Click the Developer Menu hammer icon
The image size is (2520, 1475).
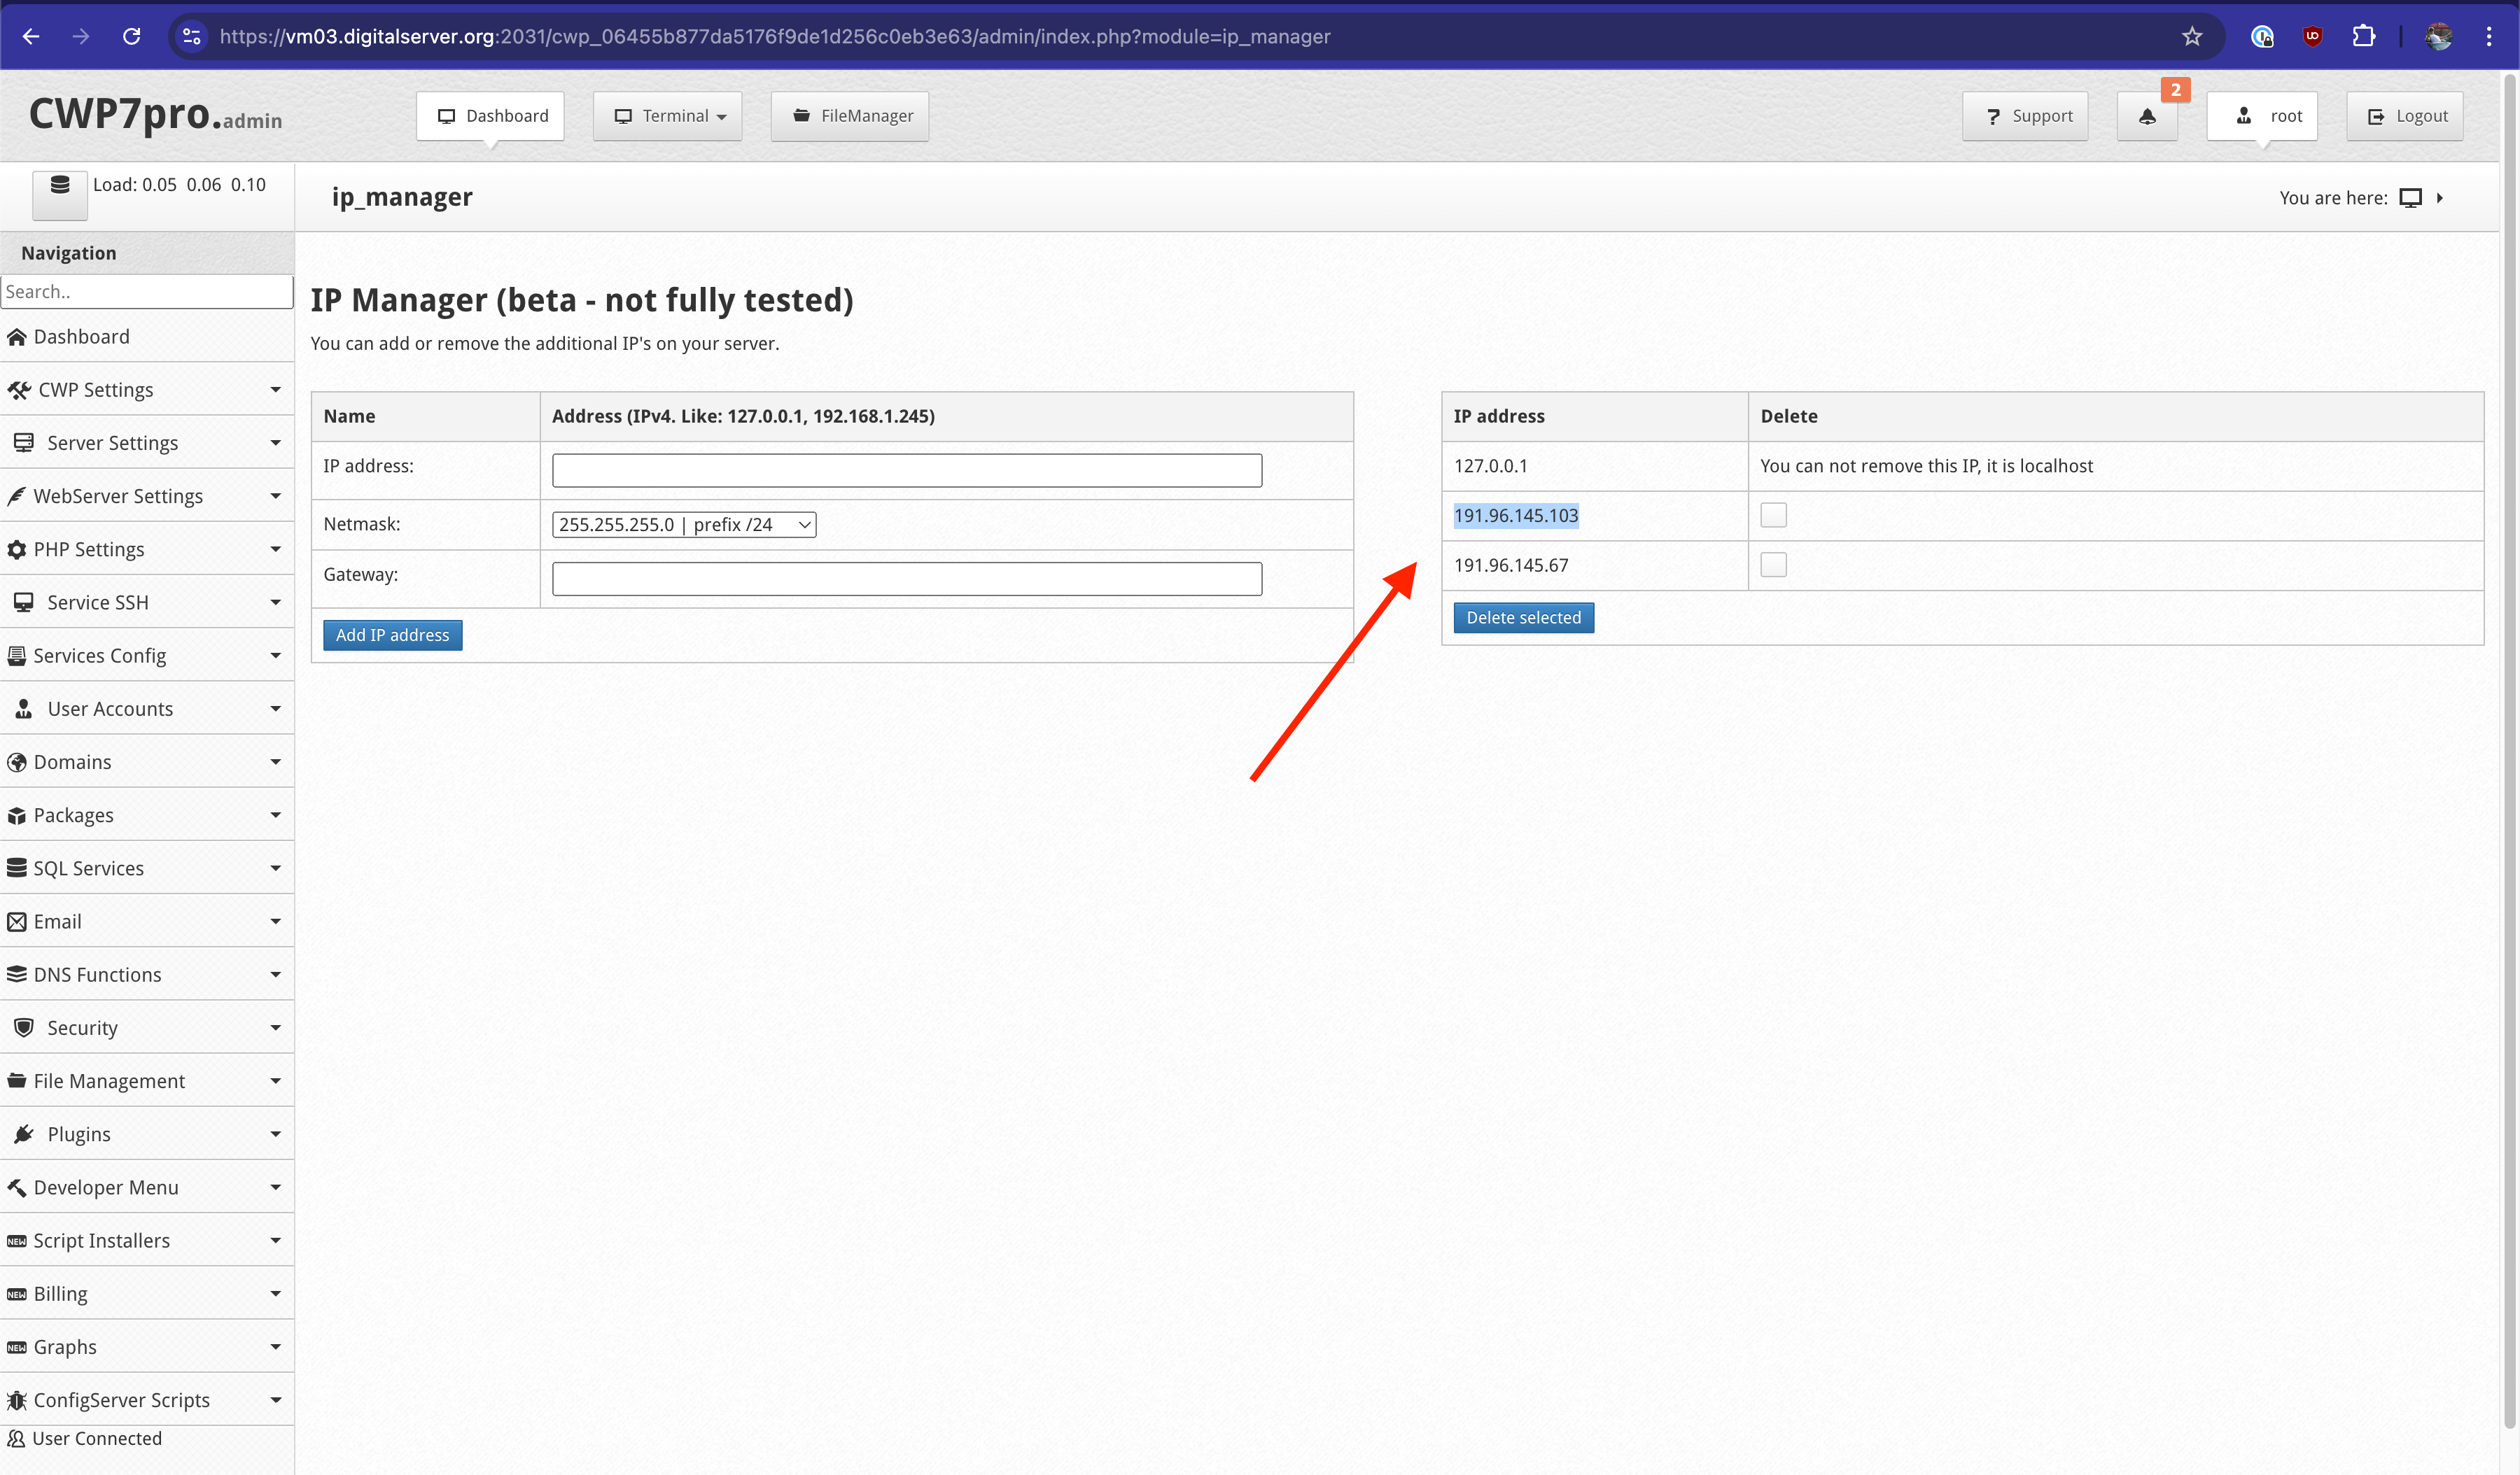(x=16, y=1187)
